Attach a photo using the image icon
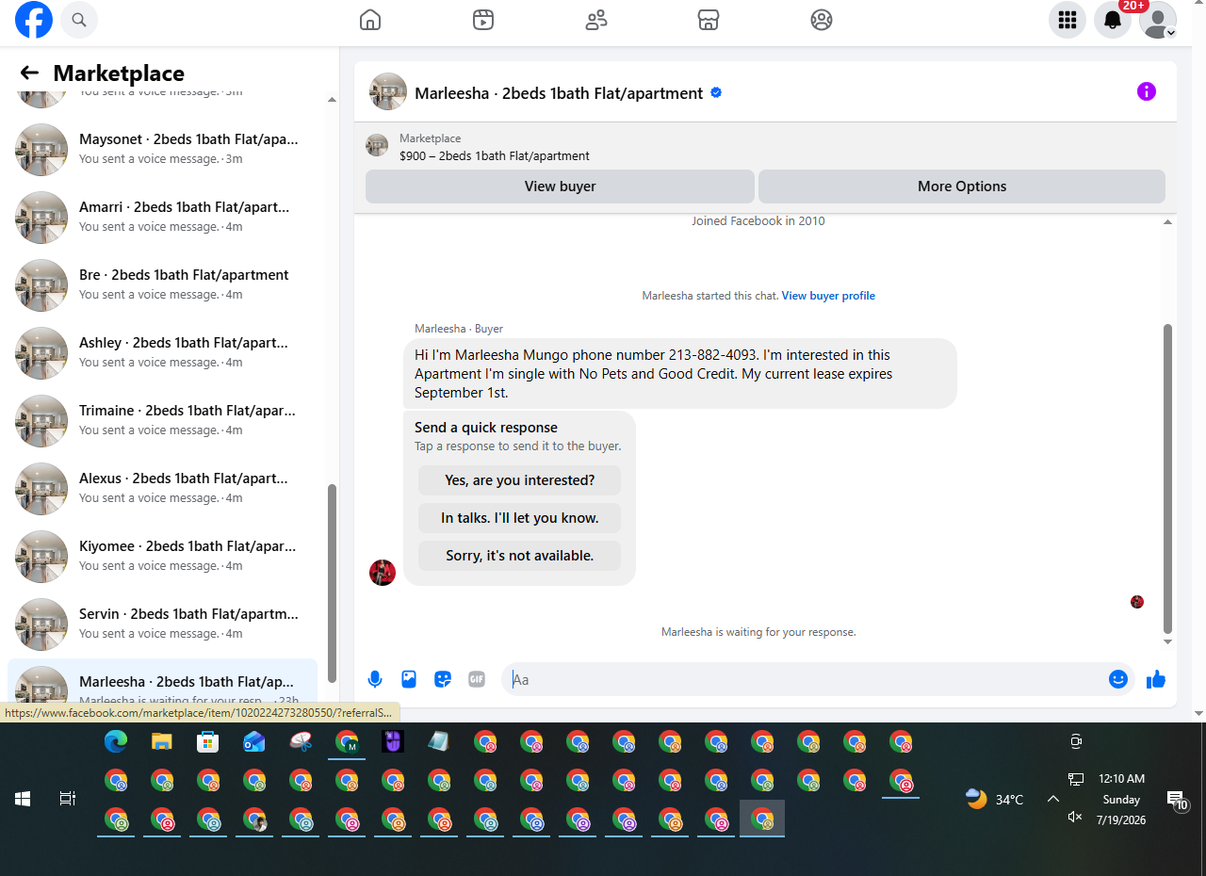Screen dimensions: 1206x876 [409, 679]
